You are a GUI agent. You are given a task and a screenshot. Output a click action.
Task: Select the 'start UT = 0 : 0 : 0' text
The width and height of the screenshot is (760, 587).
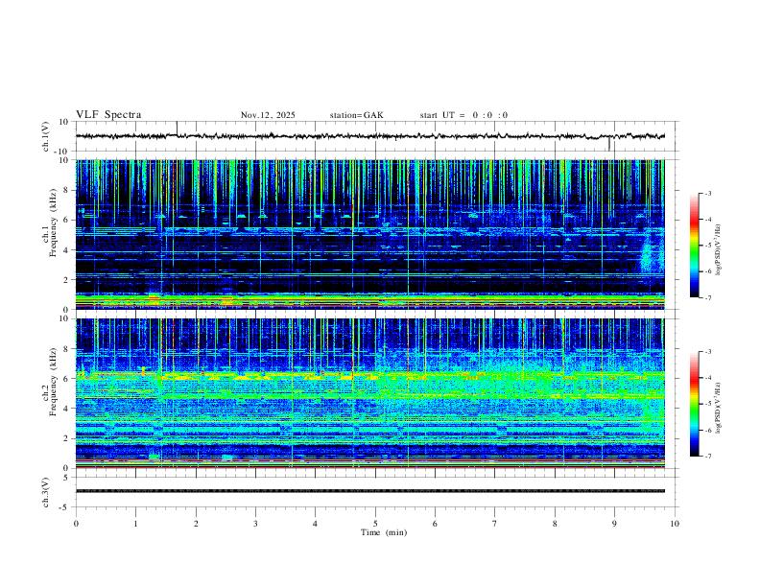(463, 115)
